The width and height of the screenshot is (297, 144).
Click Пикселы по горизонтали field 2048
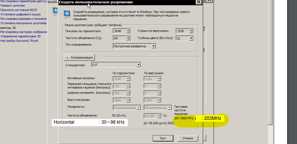pos(120,31)
